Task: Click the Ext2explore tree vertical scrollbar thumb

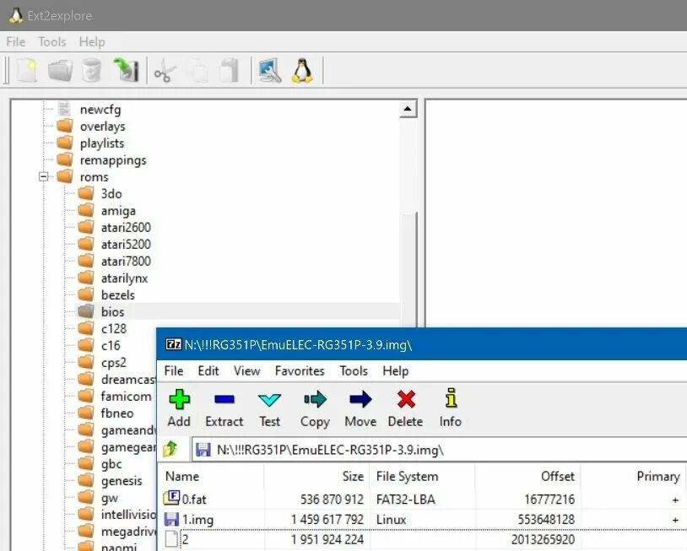Action: (x=409, y=268)
